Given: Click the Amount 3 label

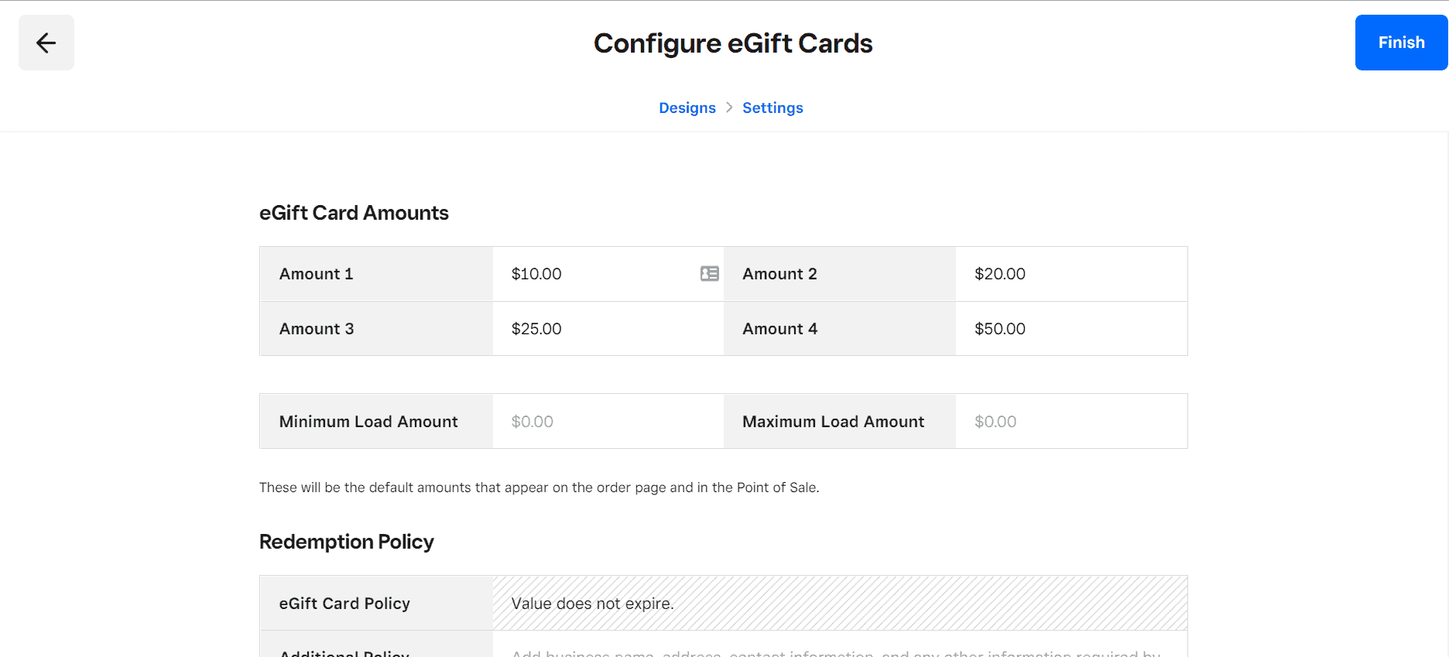Looking at the screenshot, I should tap(317, 329).
